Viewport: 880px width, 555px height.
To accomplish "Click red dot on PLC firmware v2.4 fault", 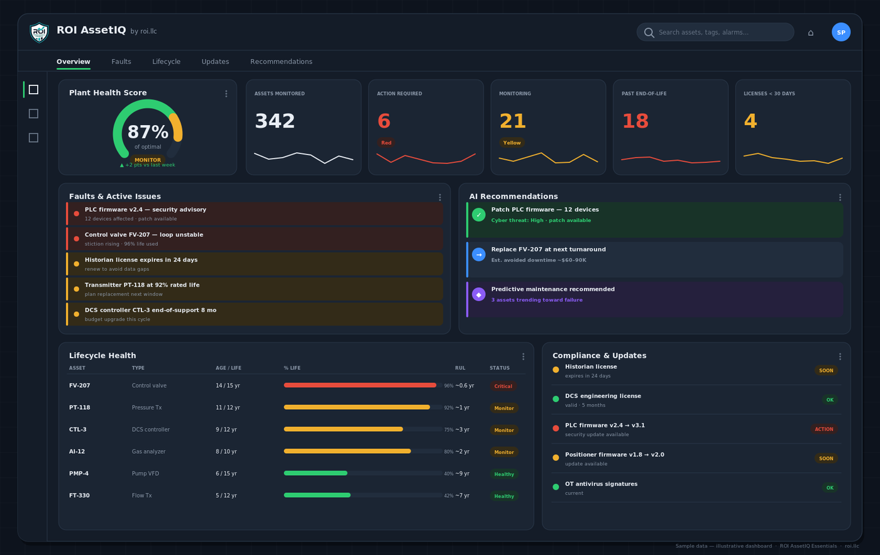I will click(x=77, y=214).
